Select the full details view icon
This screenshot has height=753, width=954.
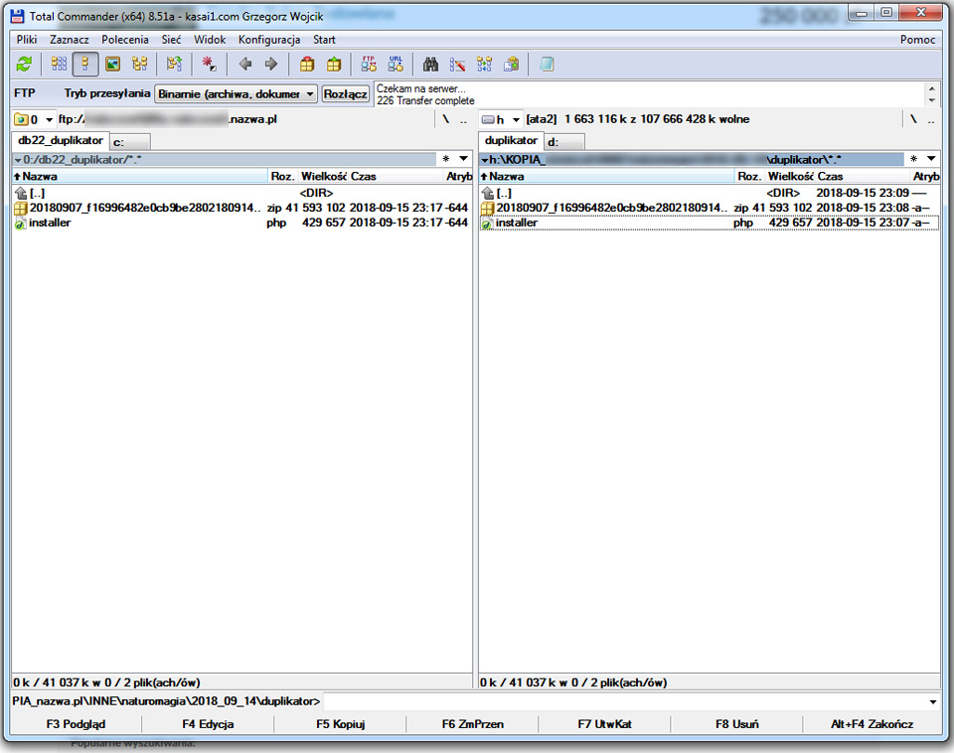point(85,64)
